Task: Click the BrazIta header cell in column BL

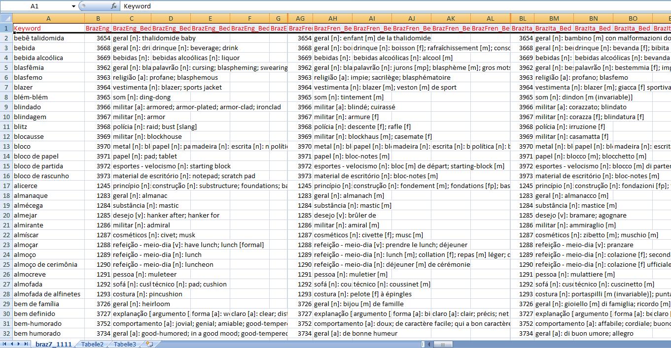Action: (x=522, y=29)
